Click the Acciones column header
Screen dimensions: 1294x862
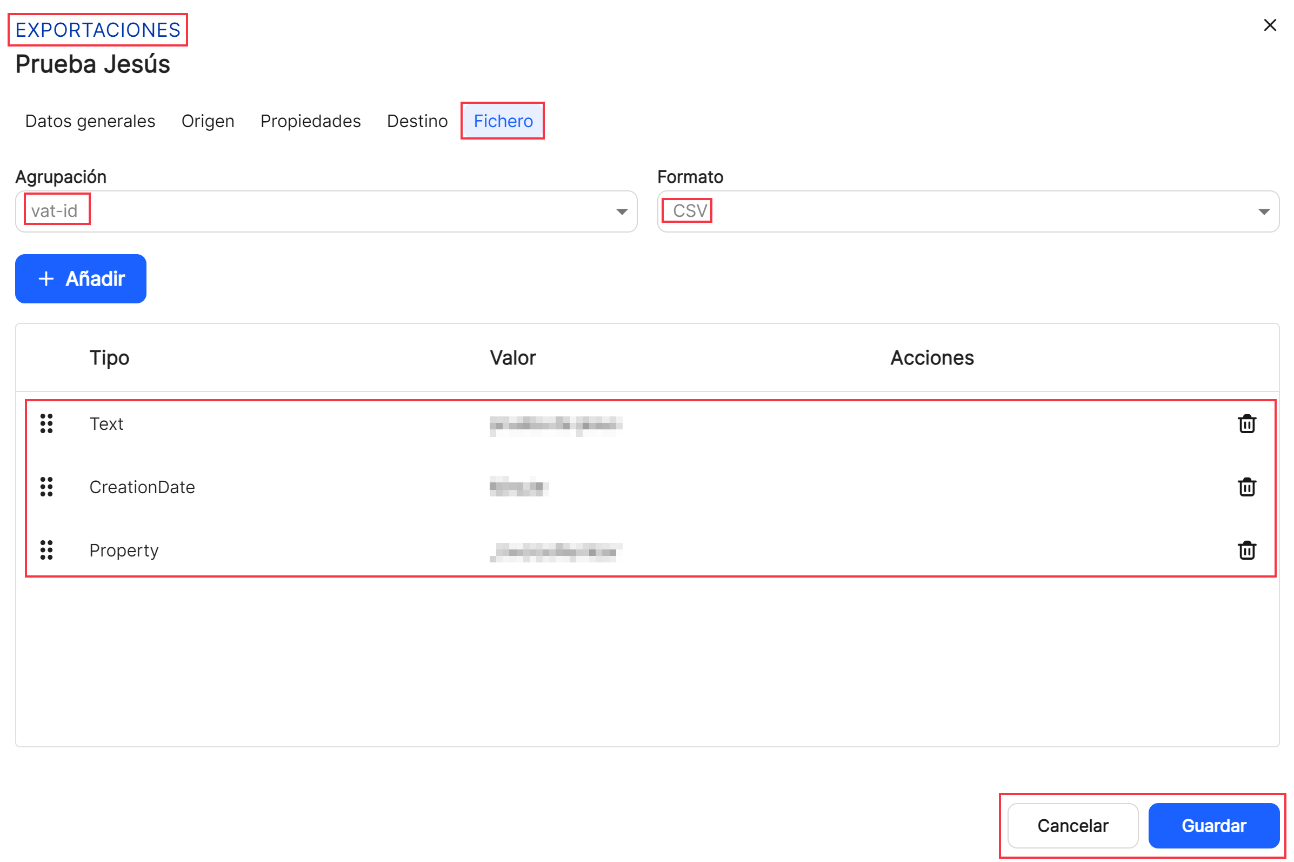coord(932,358)
